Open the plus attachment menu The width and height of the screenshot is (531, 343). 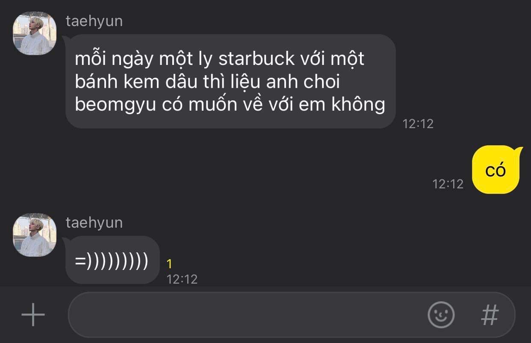(x=33, y=315)
